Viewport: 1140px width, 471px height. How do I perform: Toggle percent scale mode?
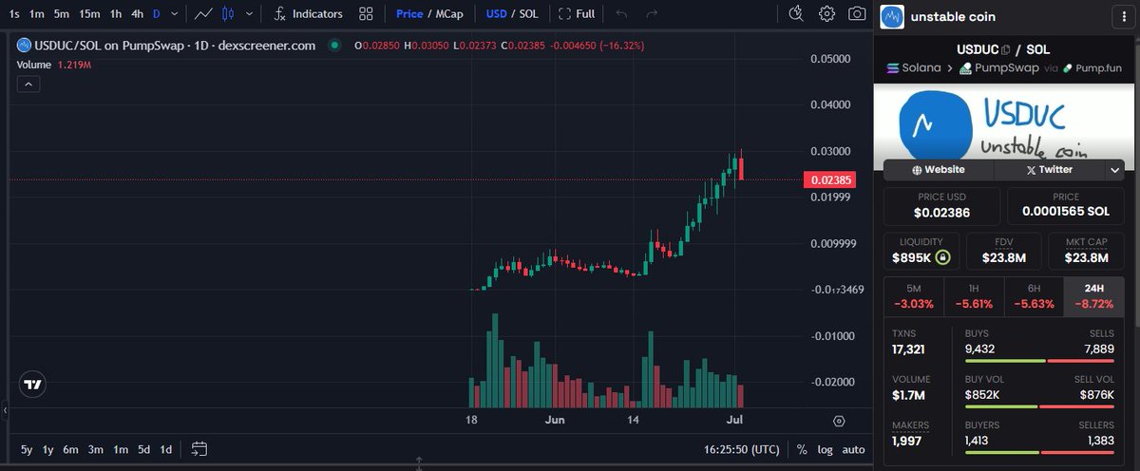pos(802,449)
